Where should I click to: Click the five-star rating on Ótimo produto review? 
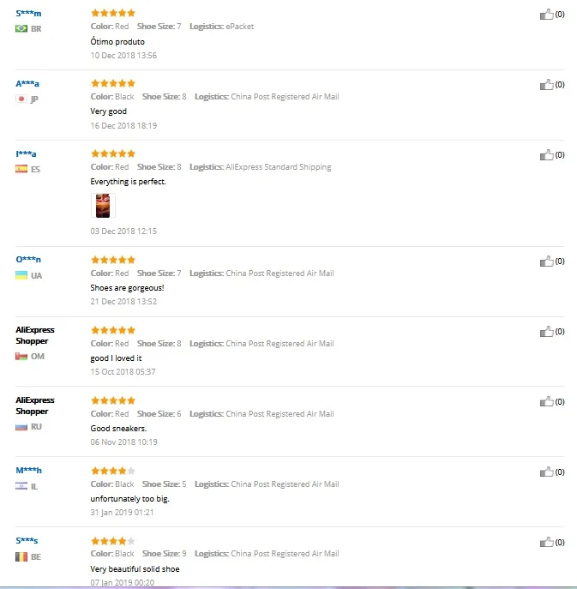pos(112,13)
